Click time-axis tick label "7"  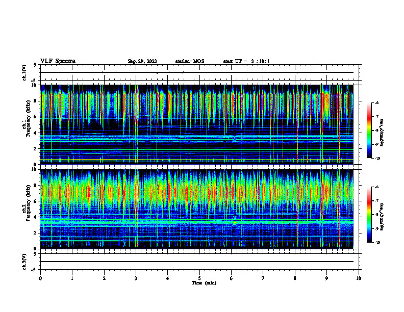(x=263, y=278)
